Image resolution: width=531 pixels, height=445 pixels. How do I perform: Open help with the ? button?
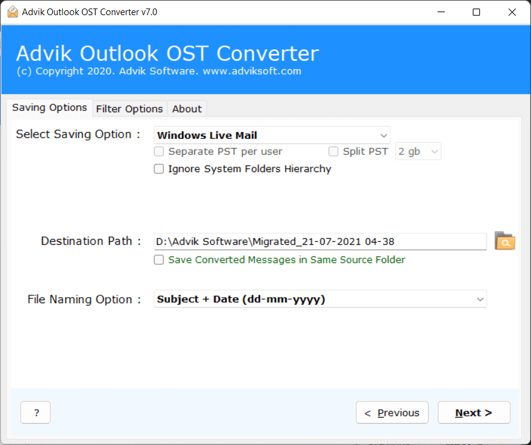[36, 412]
